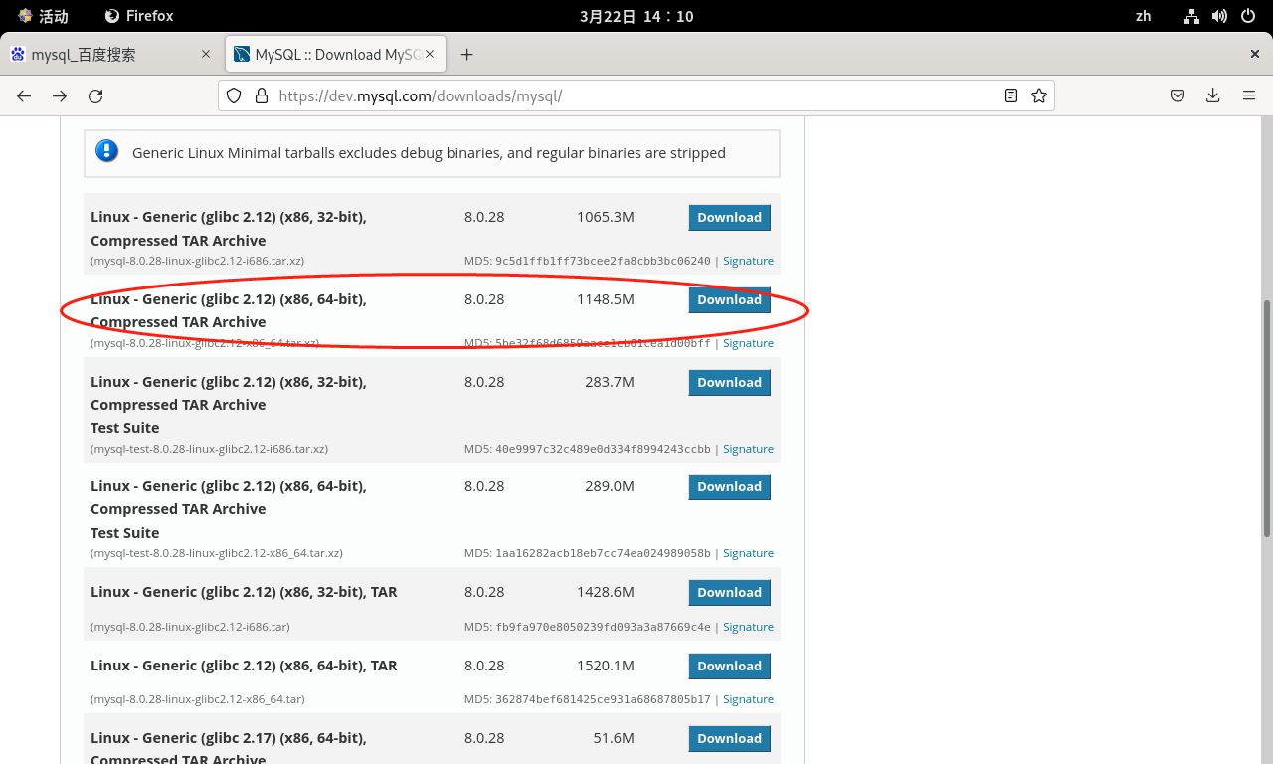This screenshot has height=764, width=1273.
Task: Open Signature link for glibc2.12-x86_64.tar
Action: (748, 699)
